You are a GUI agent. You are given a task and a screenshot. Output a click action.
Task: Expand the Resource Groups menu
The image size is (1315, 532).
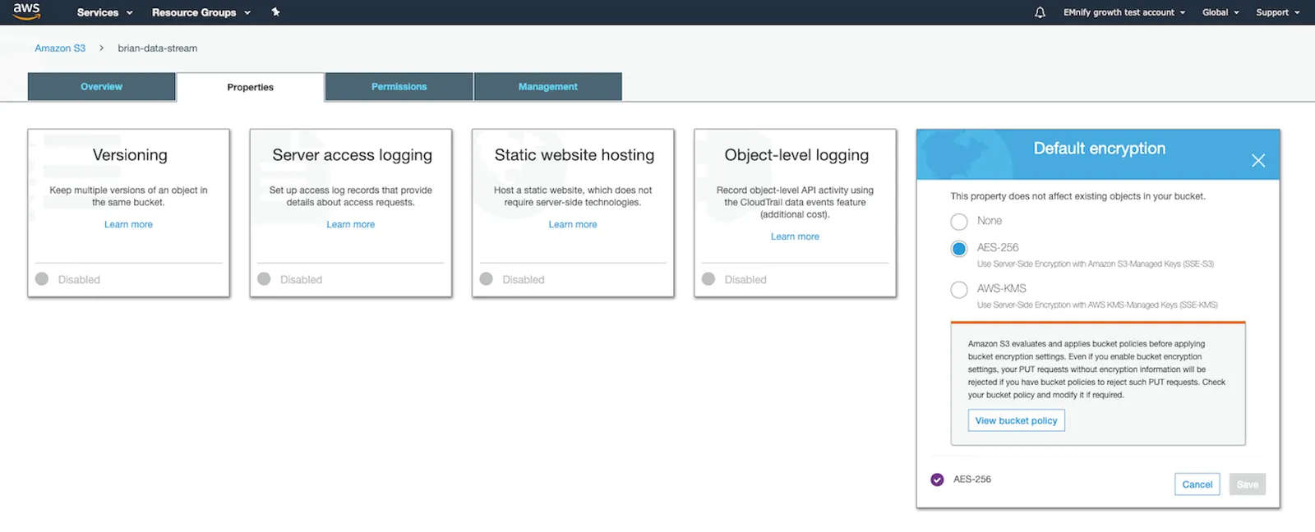pyautogui.click(x=201, y=12)
